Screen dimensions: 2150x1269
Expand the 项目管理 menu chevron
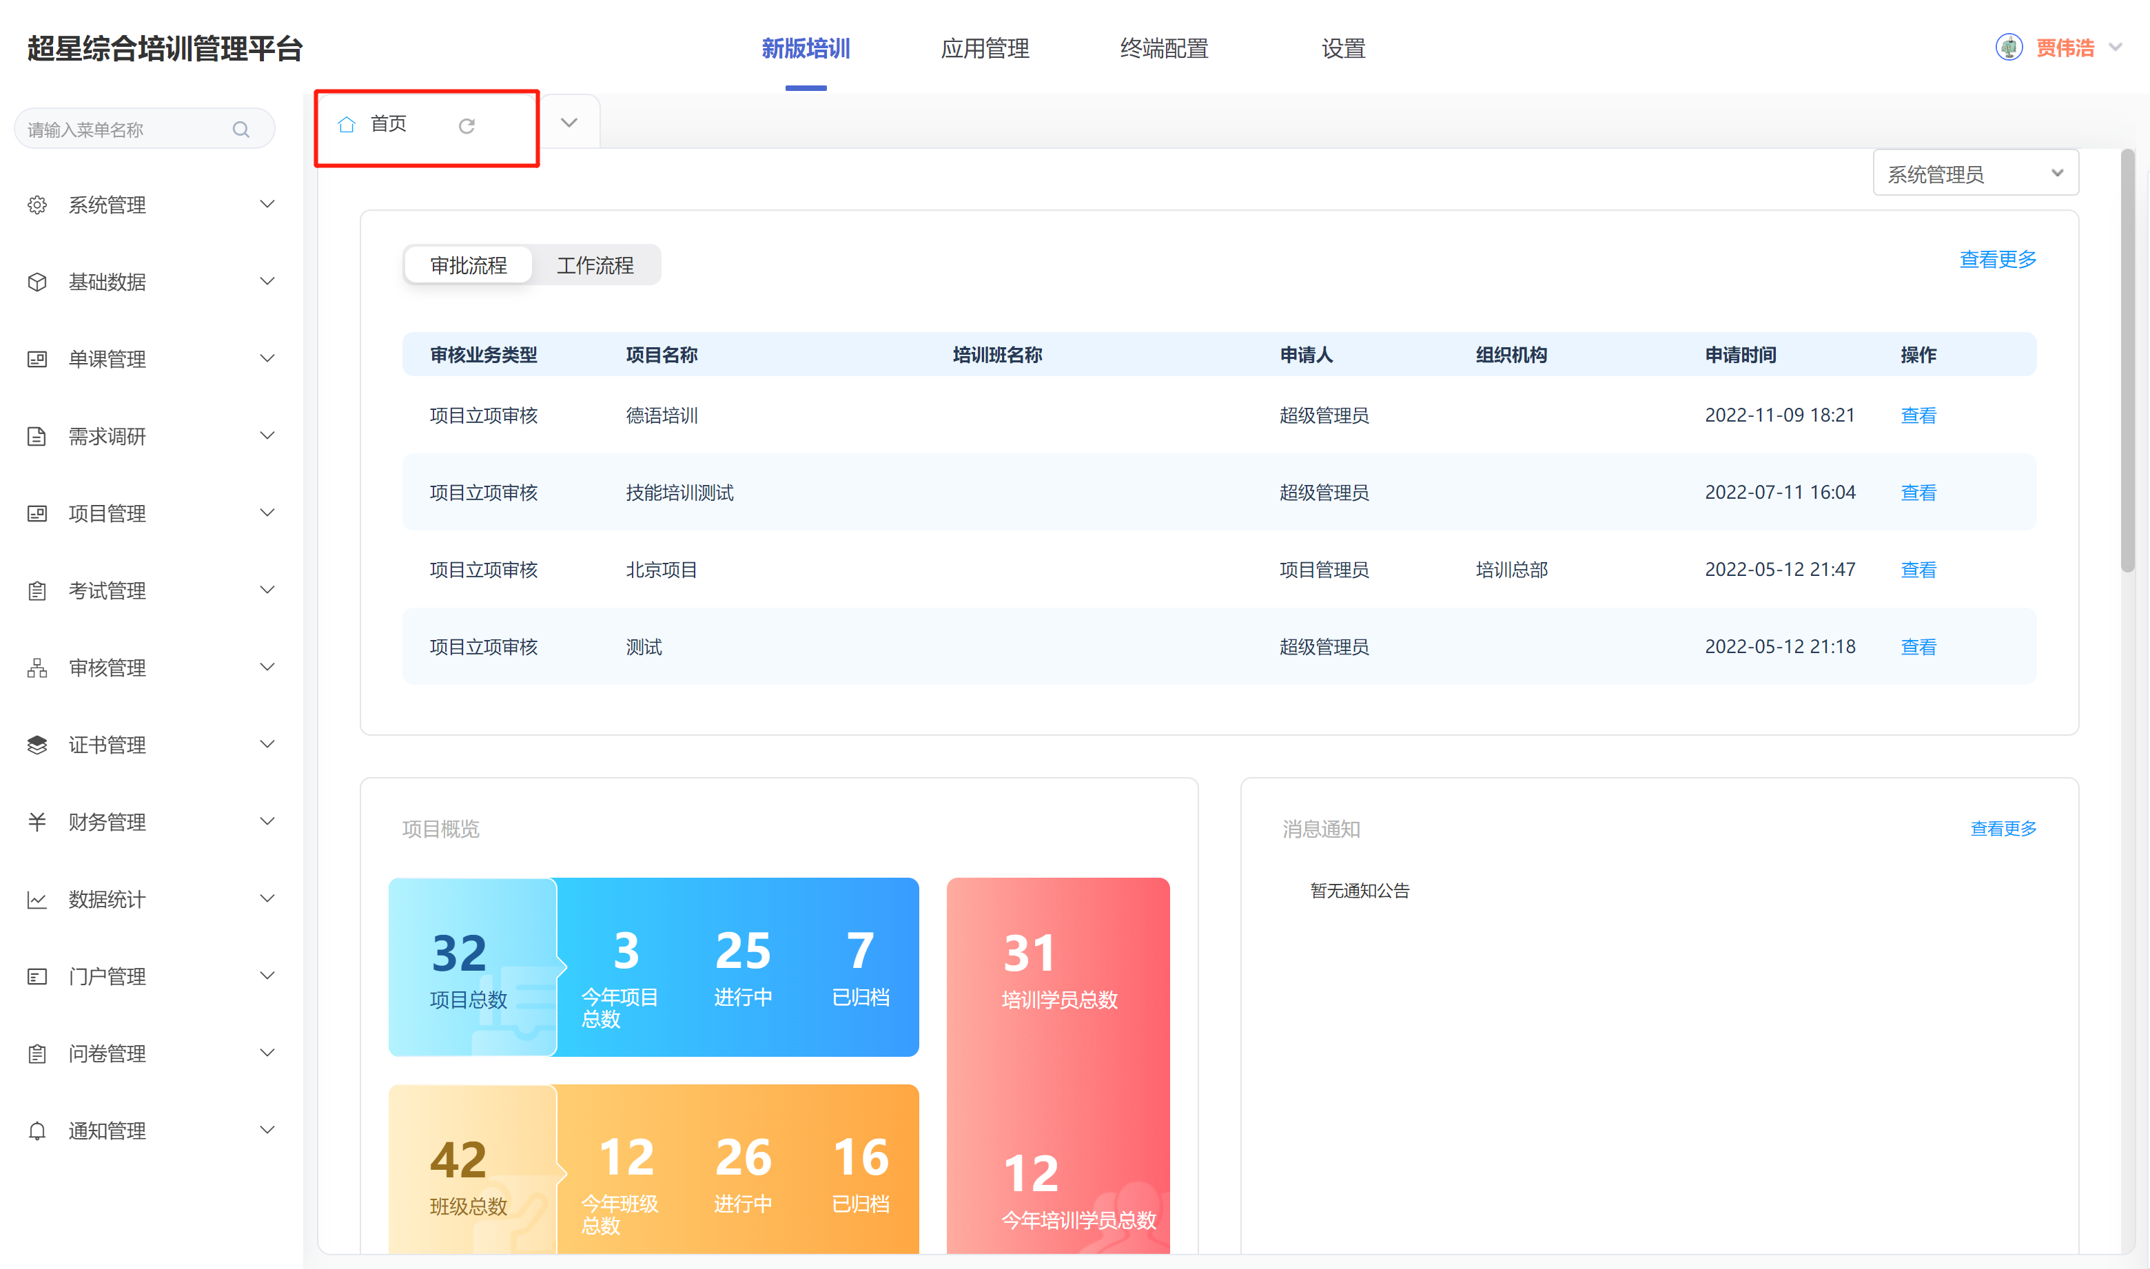267,513
